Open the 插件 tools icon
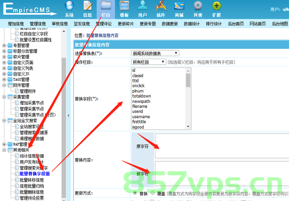The width and height of the screenshot is (289, 201). [161, 6]
